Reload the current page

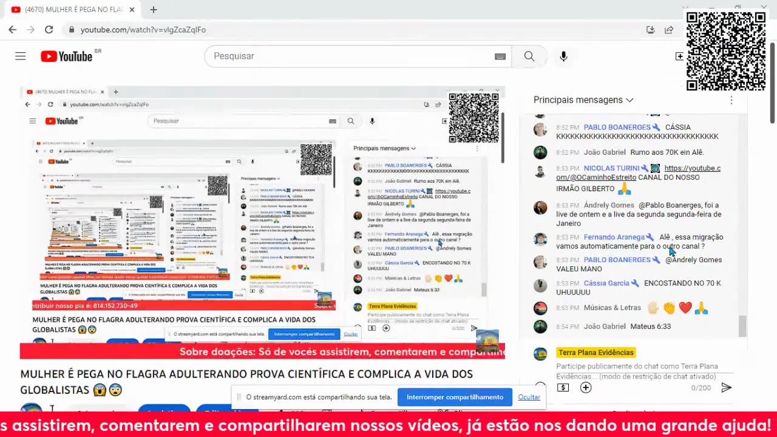point(49,30)
